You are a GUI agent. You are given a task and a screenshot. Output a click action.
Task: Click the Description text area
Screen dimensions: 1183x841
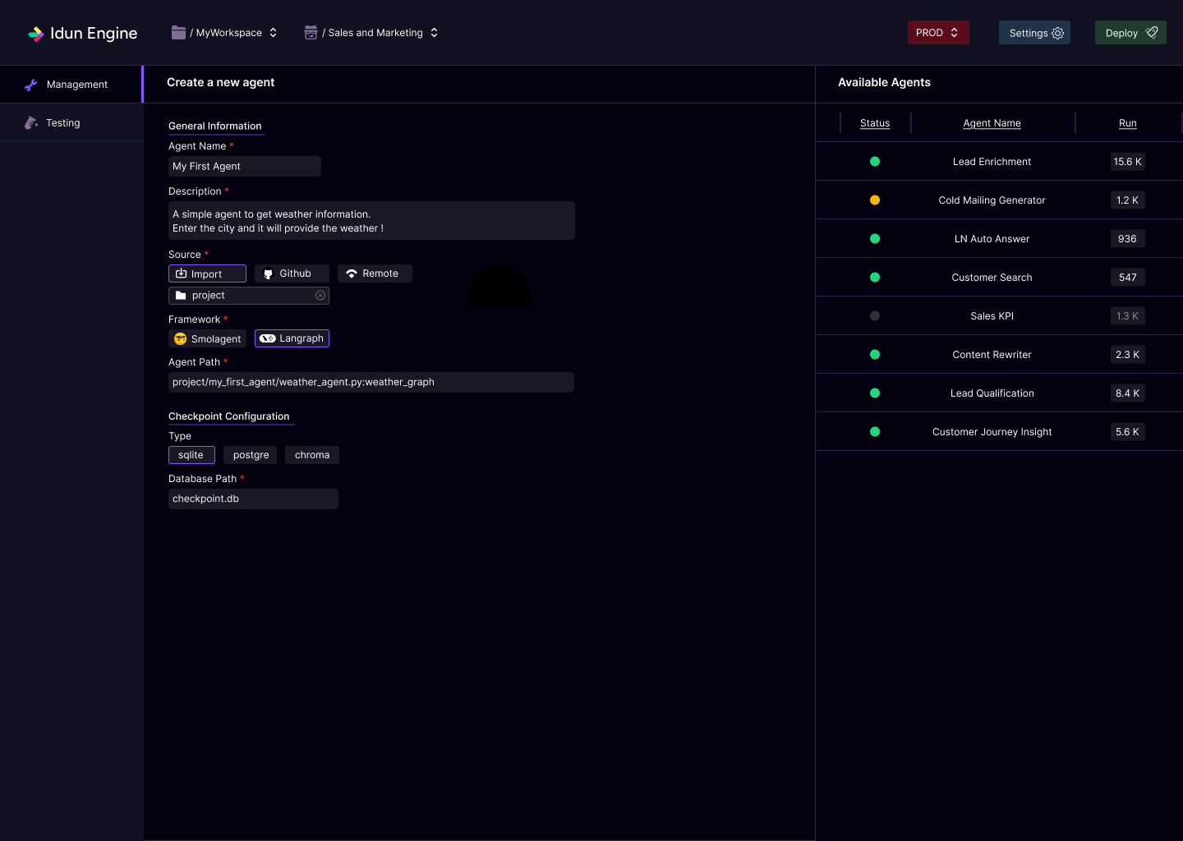[371, 221]
